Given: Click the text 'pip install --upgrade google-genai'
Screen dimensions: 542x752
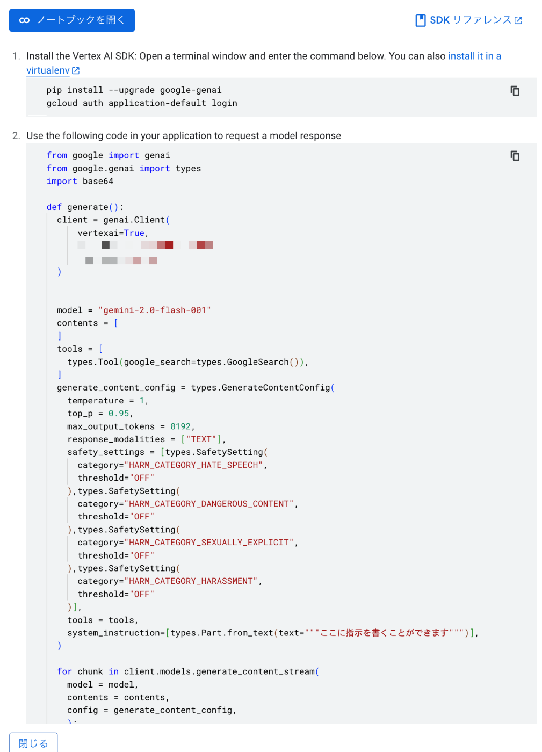Looking at the screenshot, I should [134, 90].
